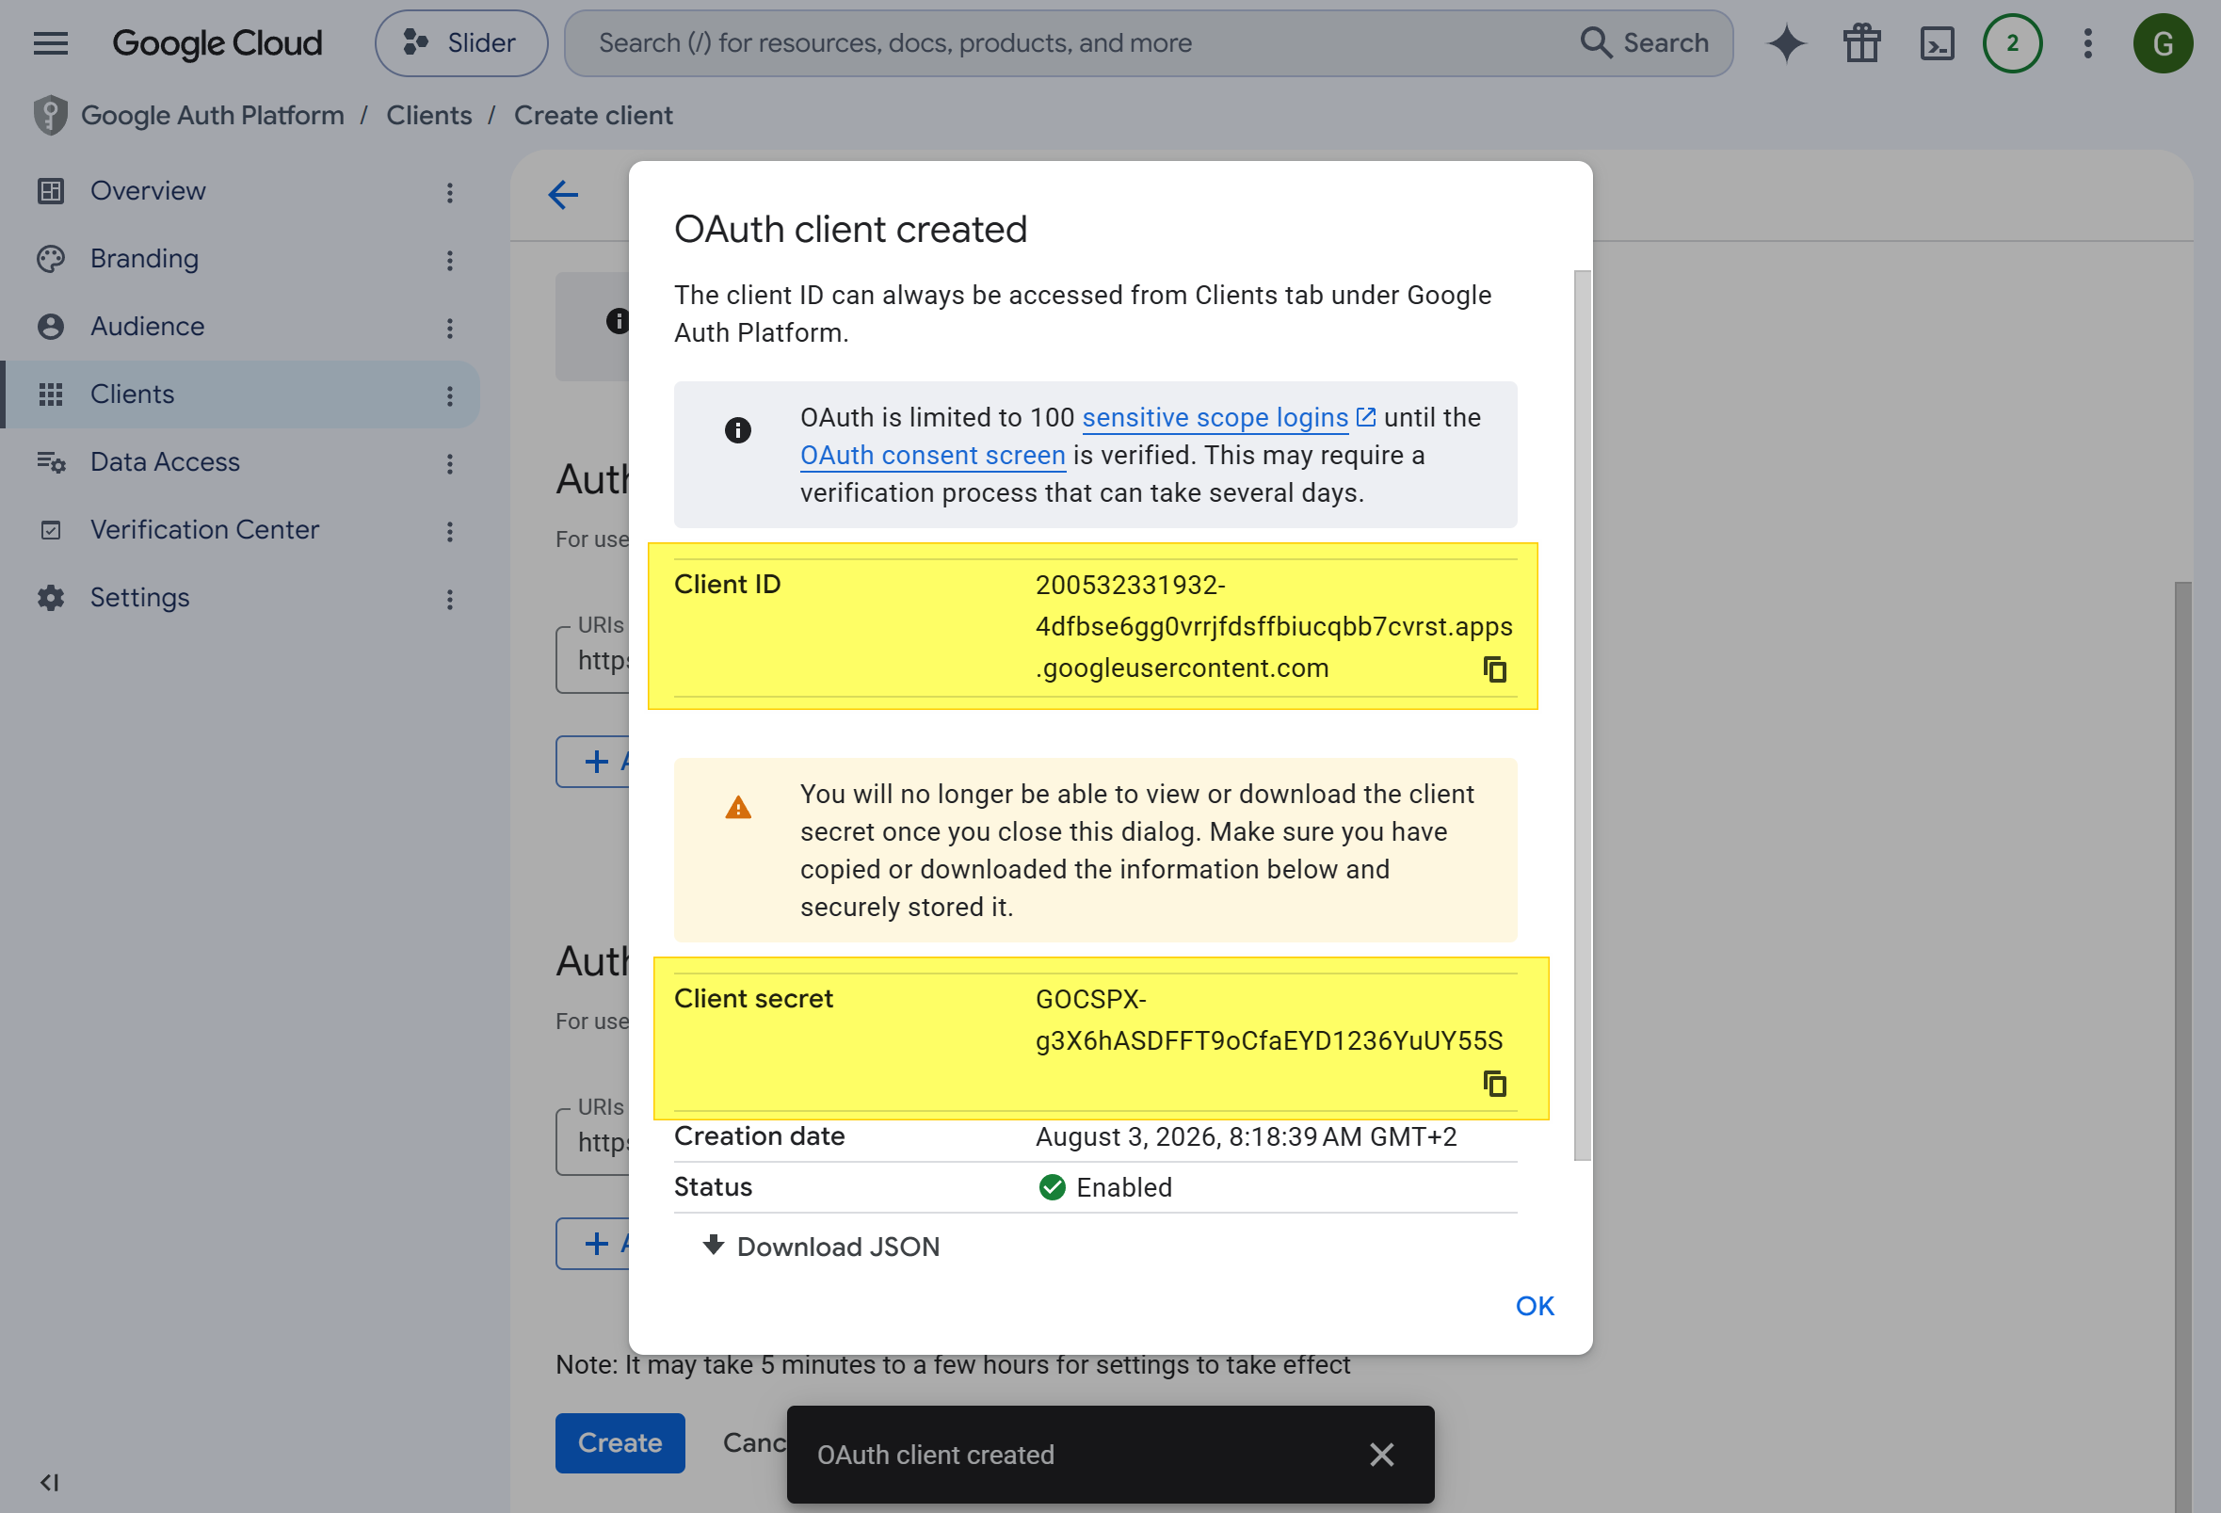Screen dimensions: 2221x1513
Task: Click the page's right-side scrollbar
Action: 2182,1047
